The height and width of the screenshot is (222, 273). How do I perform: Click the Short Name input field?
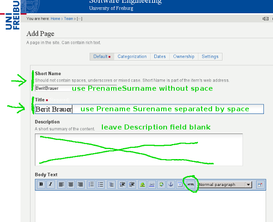click(53, 88)
